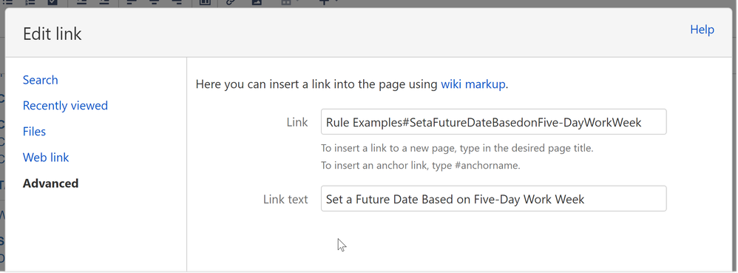Open the Help link in the dialog header
The height and width of the screenshot is (273, 738).
click(702, 30)
